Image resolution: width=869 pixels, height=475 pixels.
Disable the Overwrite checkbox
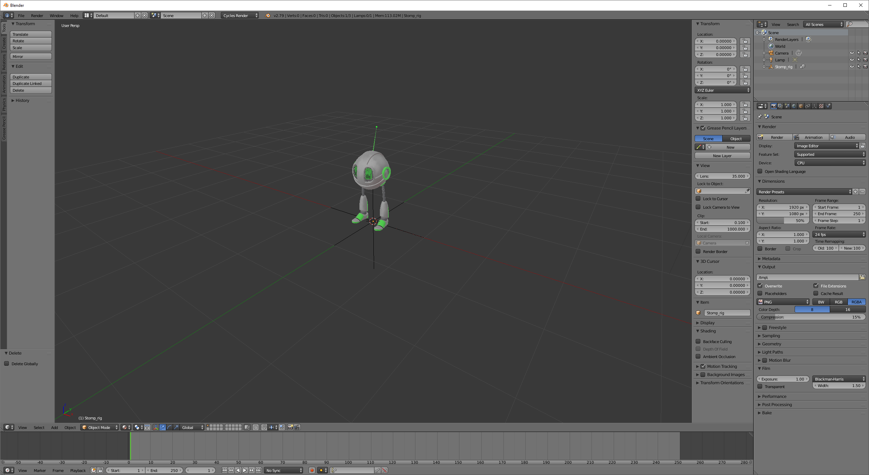[x=760, y=286]
